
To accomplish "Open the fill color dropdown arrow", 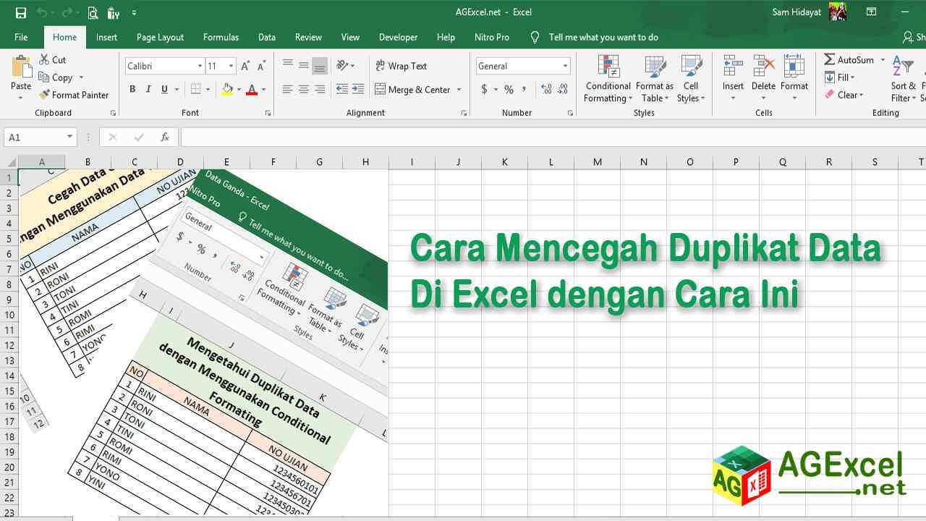I will (x=239, y=90).
